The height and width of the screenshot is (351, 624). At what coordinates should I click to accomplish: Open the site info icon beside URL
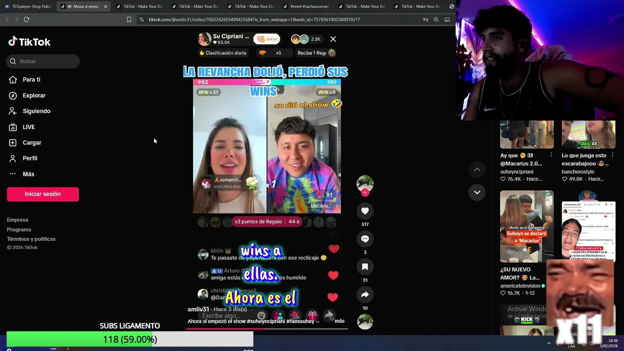141,19
